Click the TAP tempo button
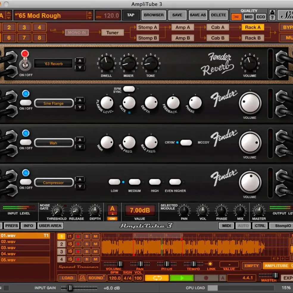293x293 pixels. (131, 15)
